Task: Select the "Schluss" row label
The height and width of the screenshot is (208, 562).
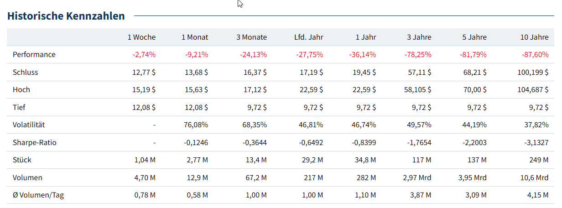Action: click(26, 72)
